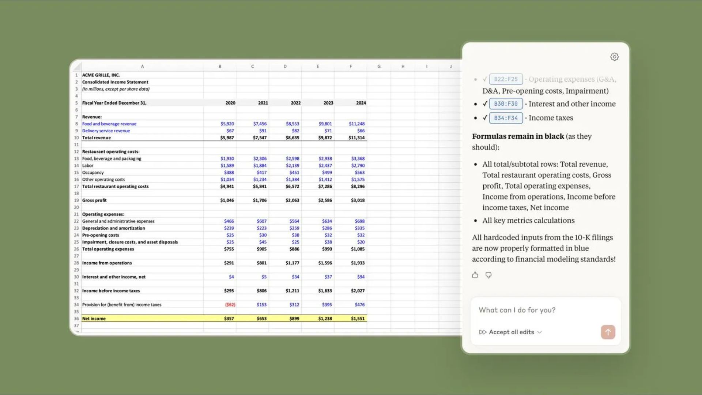Select column H header

(403, 67)
